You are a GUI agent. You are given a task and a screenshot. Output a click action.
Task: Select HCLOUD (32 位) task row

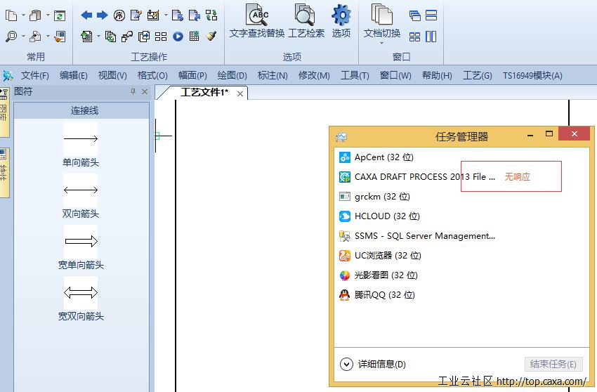coord(461,216)
